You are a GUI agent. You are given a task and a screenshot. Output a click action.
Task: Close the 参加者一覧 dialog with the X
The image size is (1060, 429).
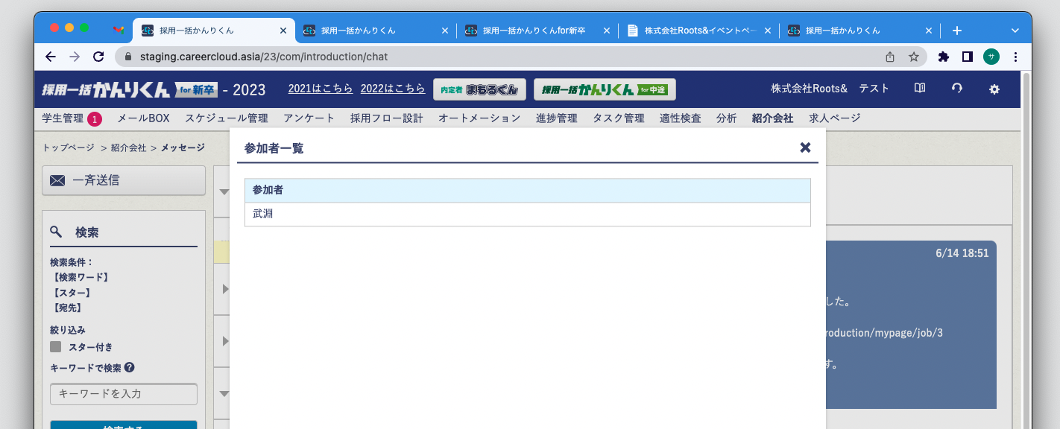pyautogui.click(x=805, y=147)
